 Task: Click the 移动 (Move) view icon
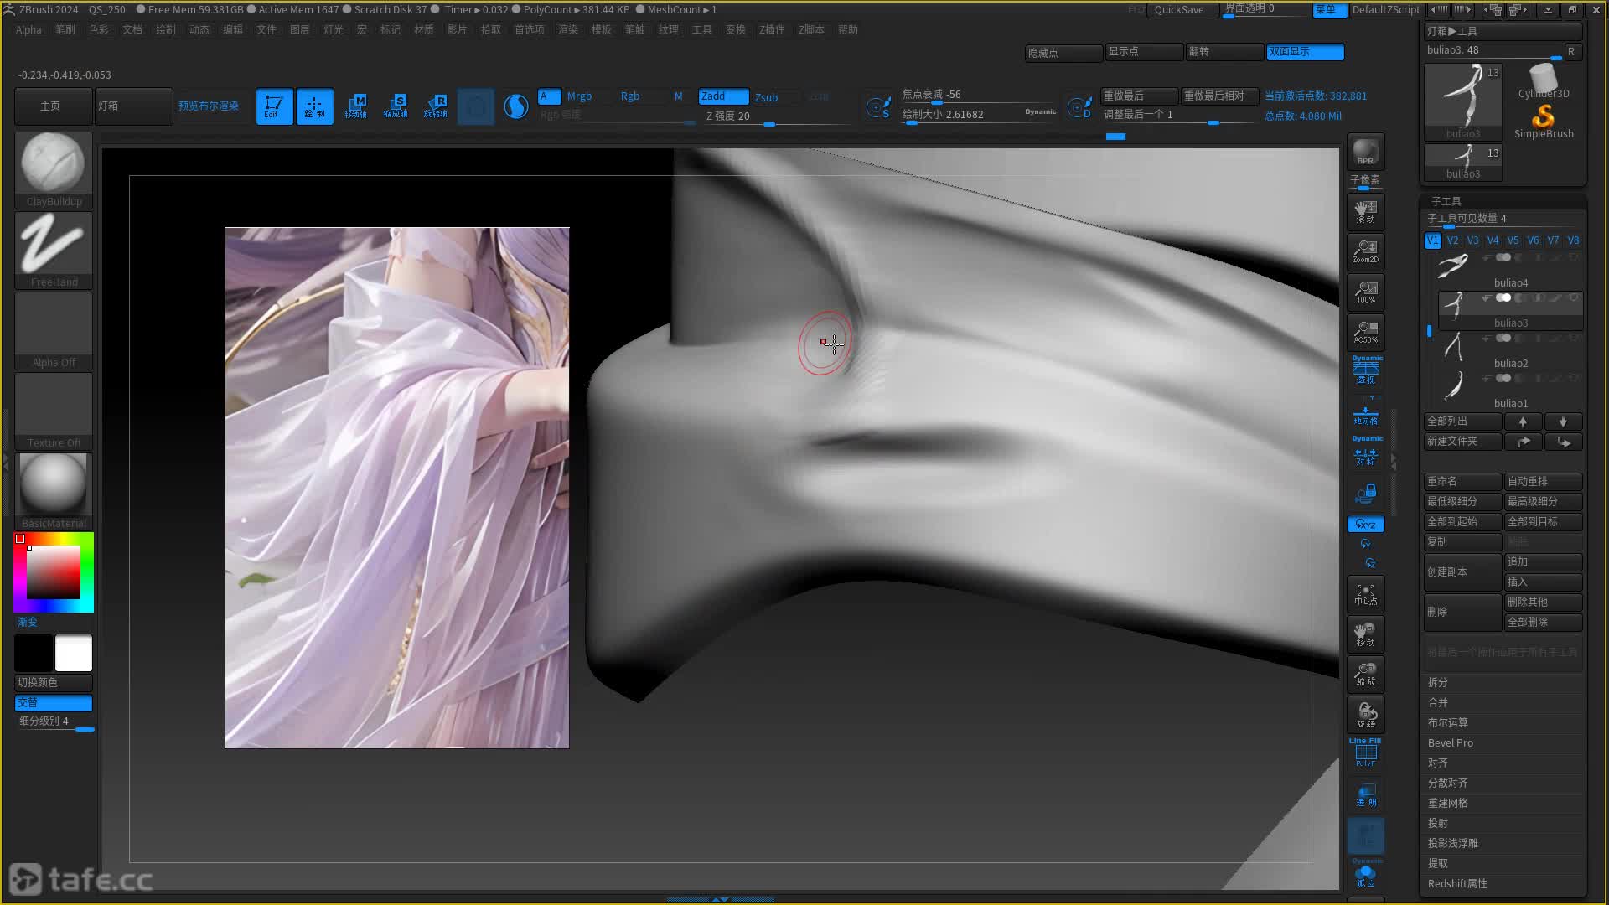point(1365,634)
